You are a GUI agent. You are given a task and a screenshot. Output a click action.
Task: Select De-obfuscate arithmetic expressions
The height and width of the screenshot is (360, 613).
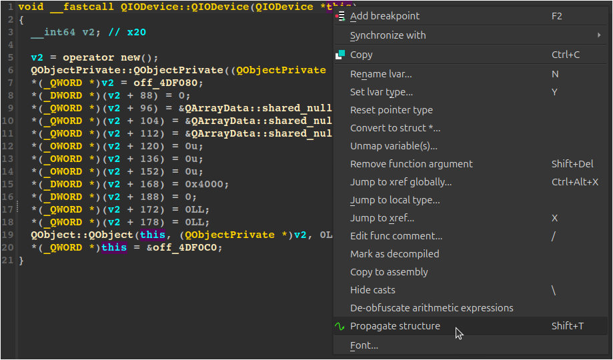point(432,308)
